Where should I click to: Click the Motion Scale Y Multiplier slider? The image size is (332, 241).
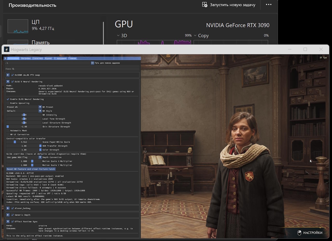[x=24, y=165]
